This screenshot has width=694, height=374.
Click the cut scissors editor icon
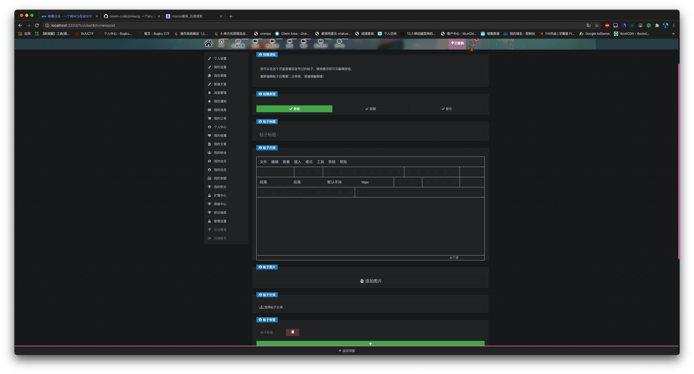tap(300, 172)
